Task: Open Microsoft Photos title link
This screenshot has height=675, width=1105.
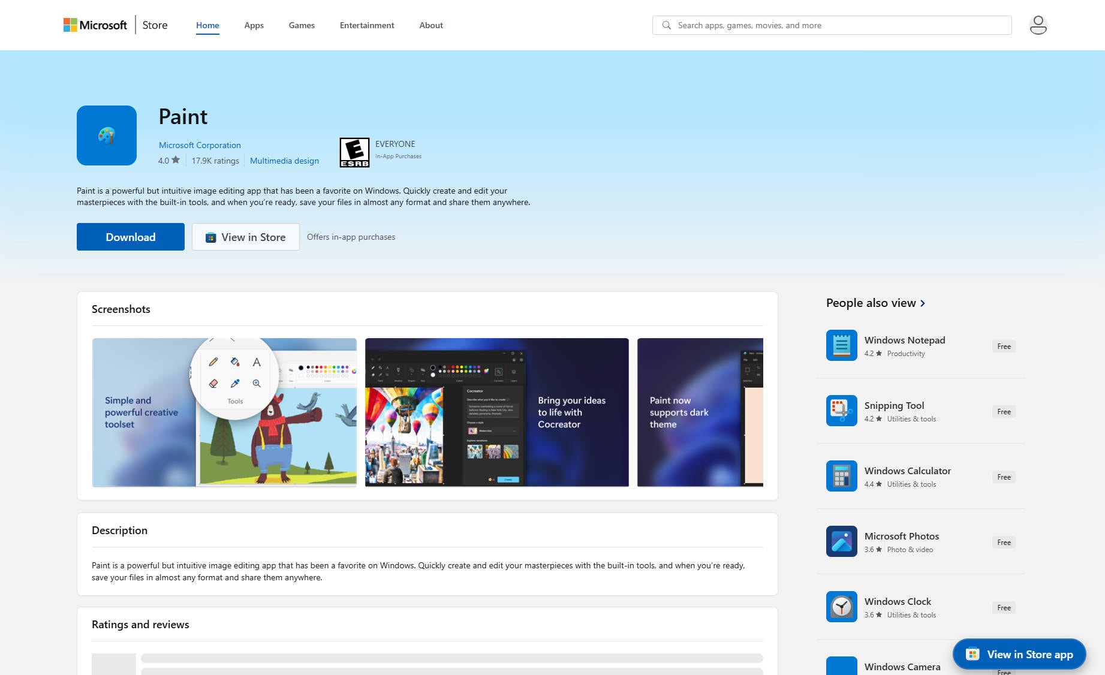Action: pyautogui.click(x=902, y=536)
